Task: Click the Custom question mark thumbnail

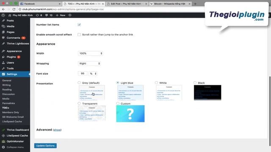Action: (130, 114)
